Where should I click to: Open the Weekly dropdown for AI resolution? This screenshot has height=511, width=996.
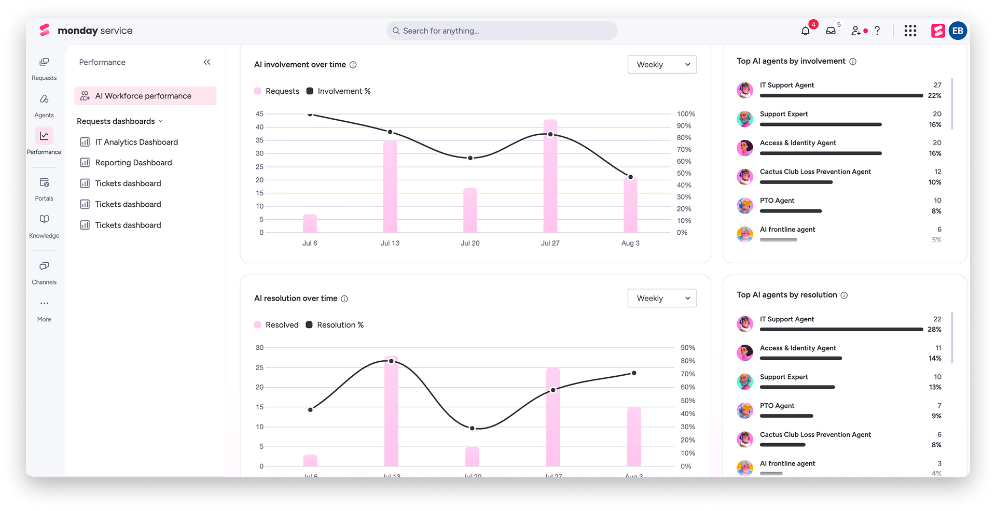point(662,299)
